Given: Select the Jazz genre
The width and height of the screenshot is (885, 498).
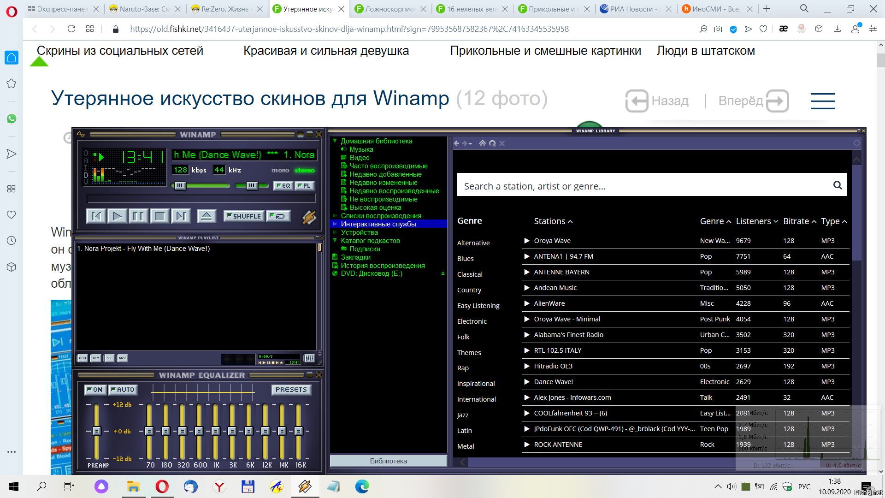Looking at the screenshot, I should pos(463,415).
